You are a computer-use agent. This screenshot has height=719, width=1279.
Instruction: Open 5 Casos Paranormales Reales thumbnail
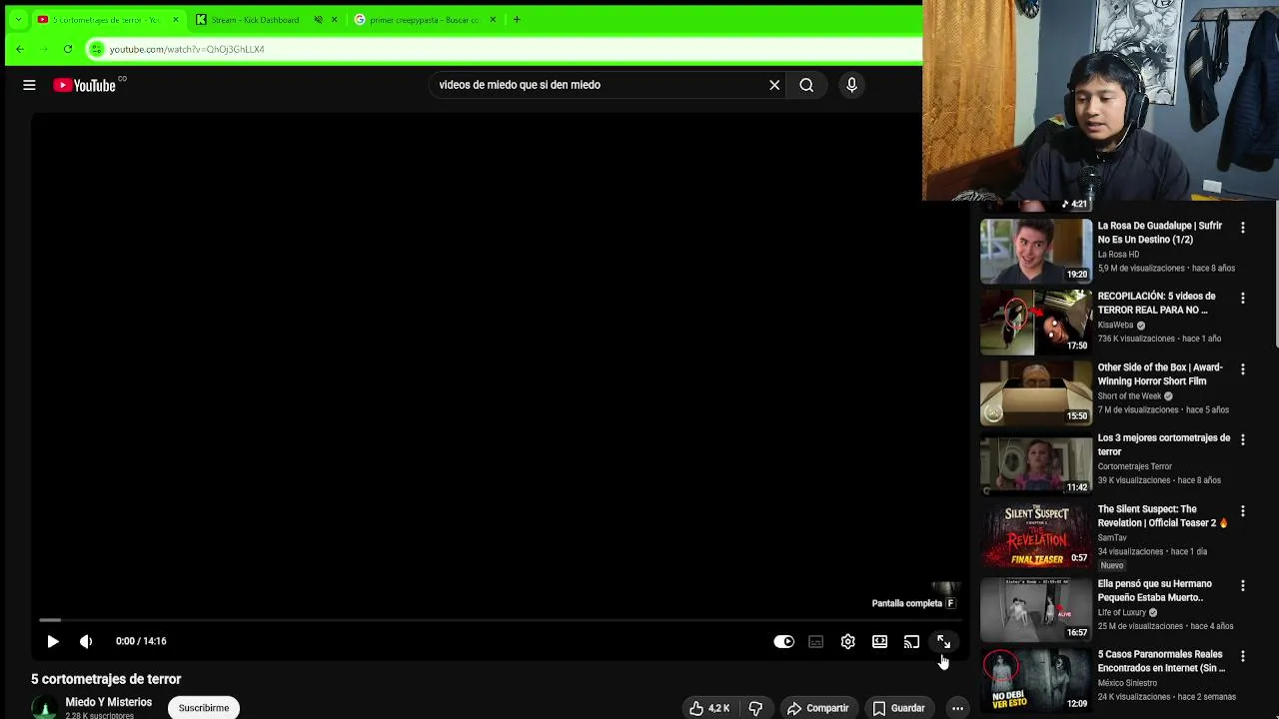coord(1036,680)
